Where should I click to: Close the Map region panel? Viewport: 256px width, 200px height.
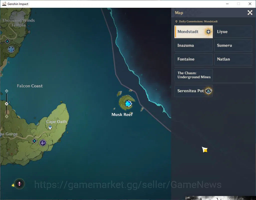pyautogui.click(x=250, y=12)
